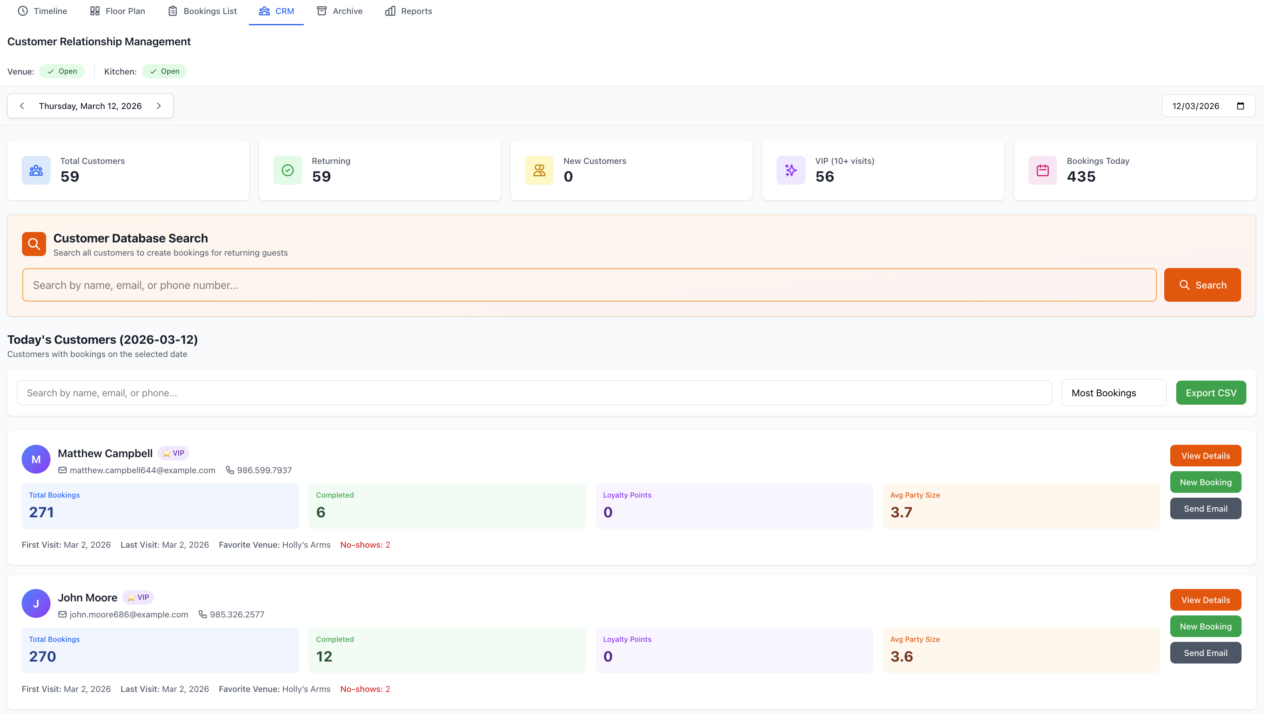
Task: Click the previous-day chevron arrow
Action: [22, 105]
